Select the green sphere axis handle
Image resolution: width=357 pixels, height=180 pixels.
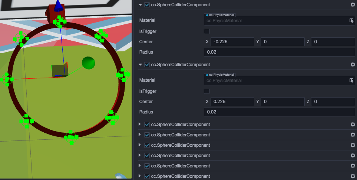coord(88,63)
